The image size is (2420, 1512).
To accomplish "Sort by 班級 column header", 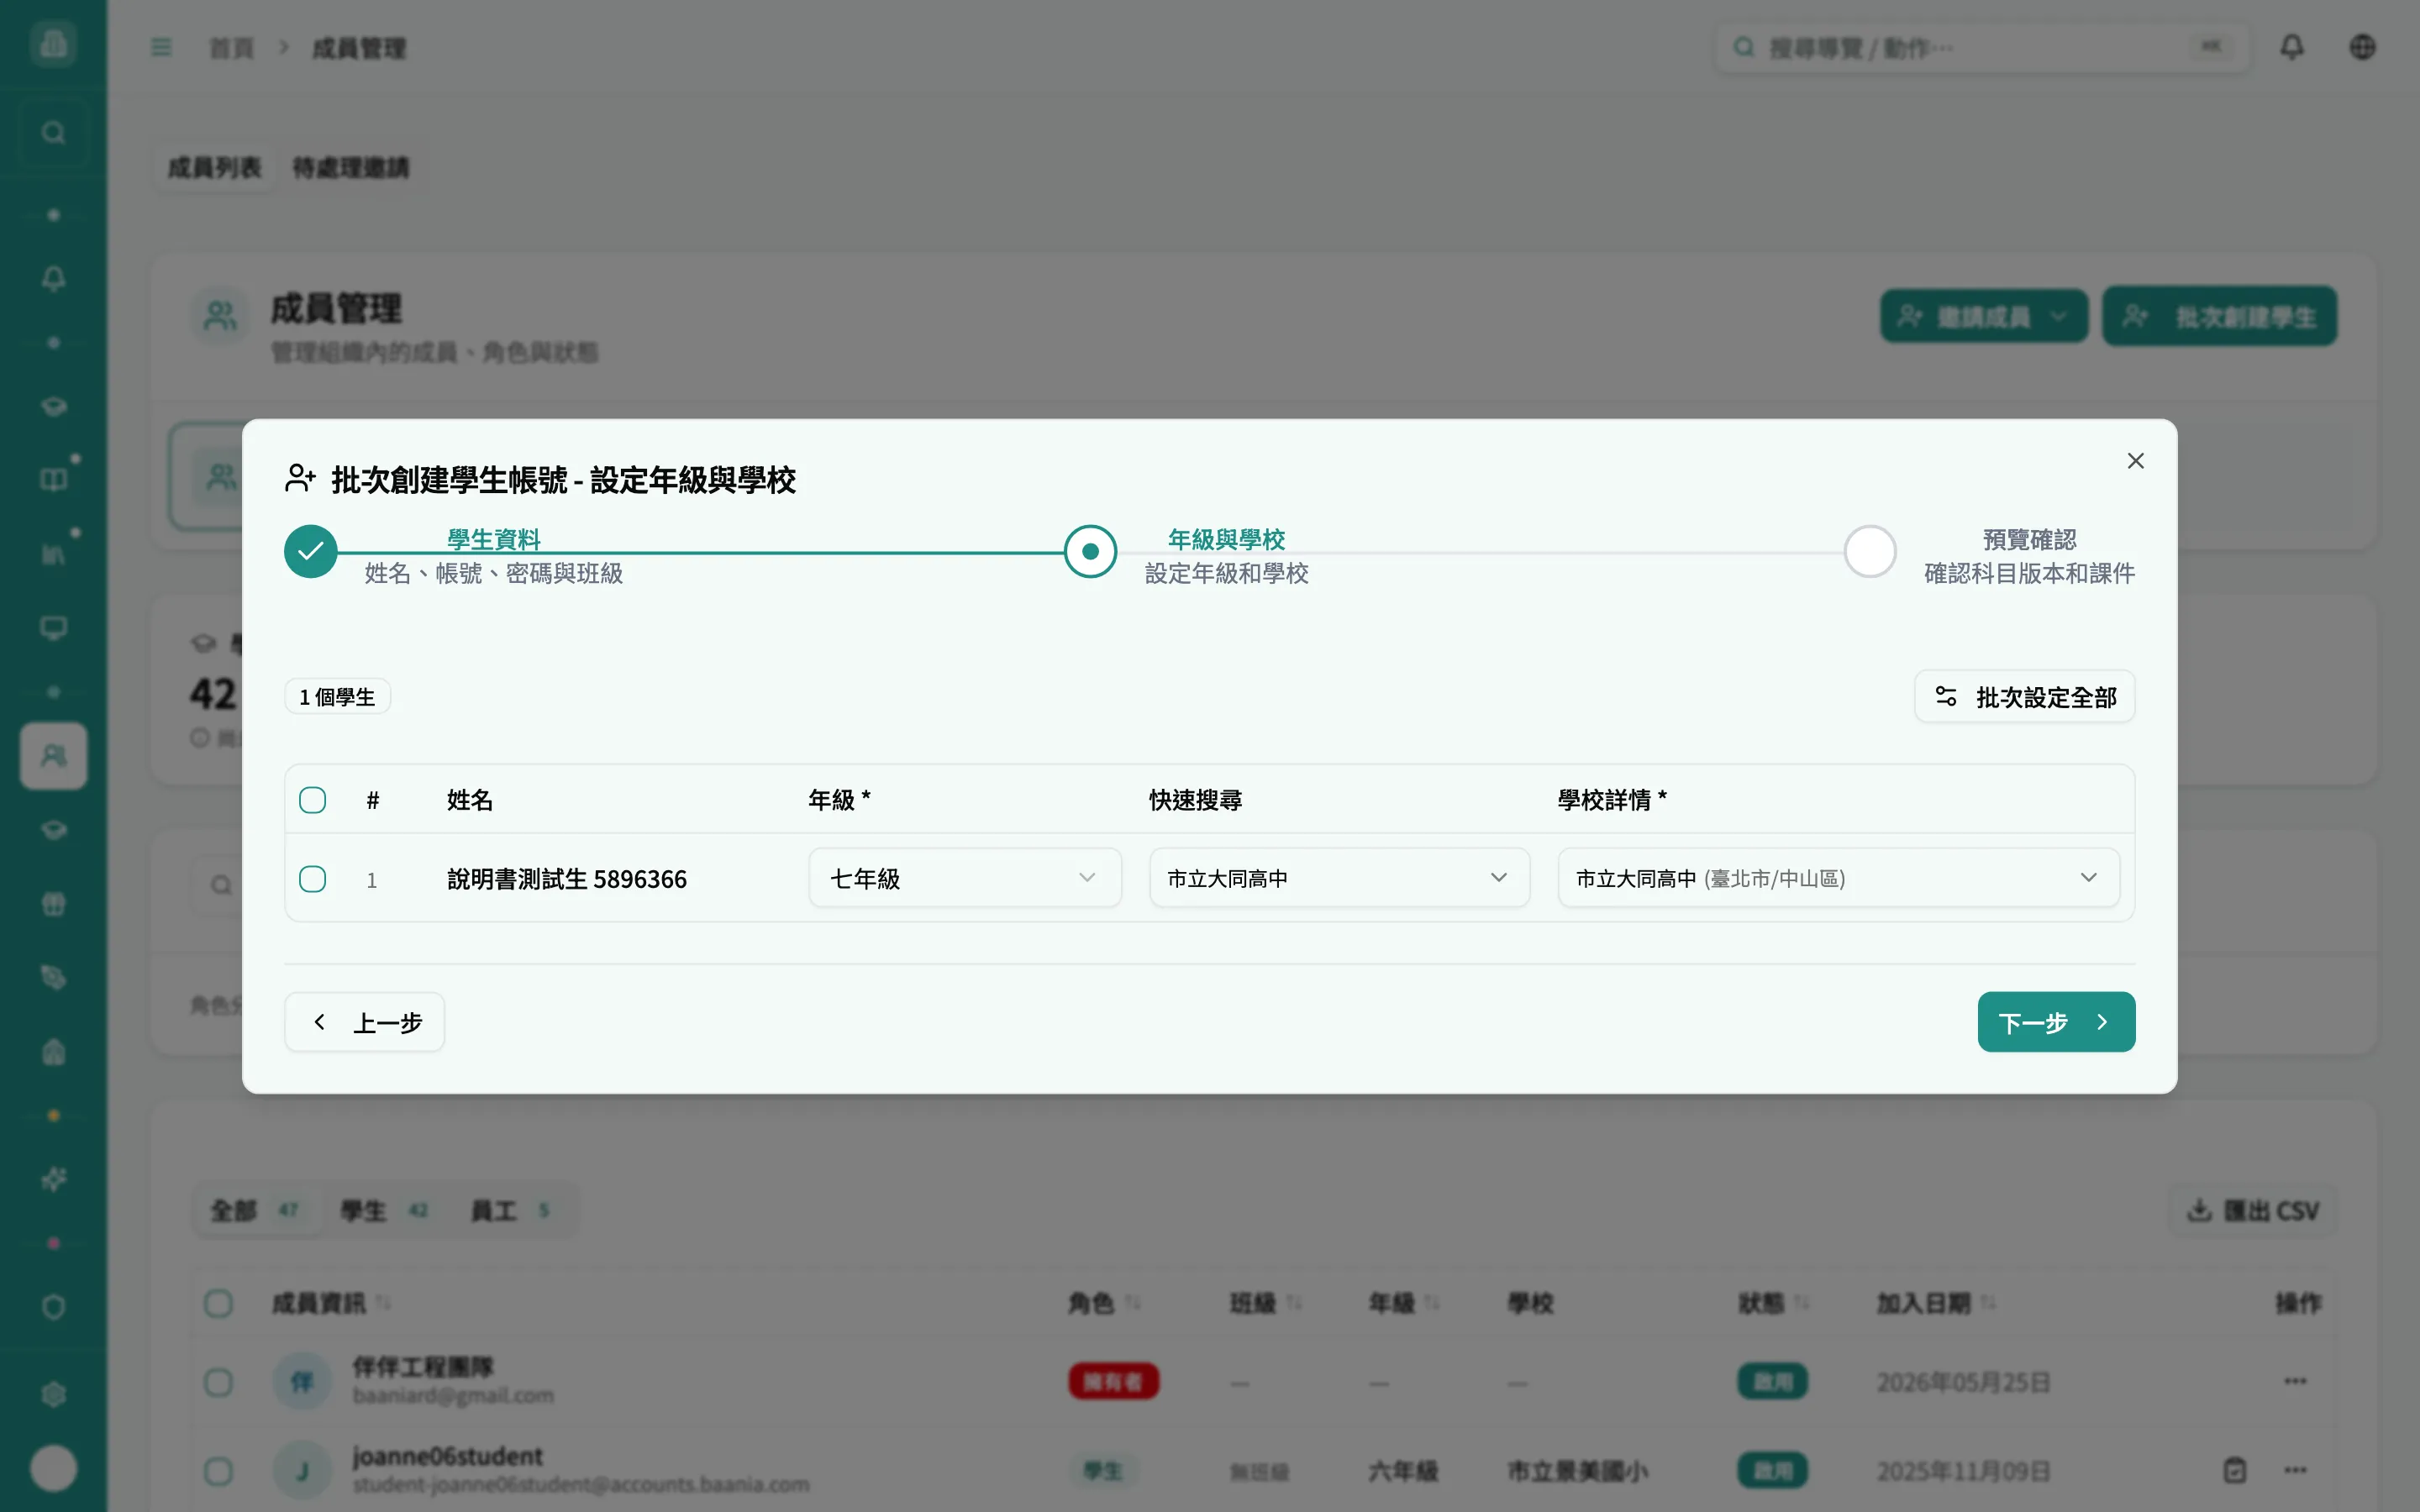I will (x=1265, y=1303).
